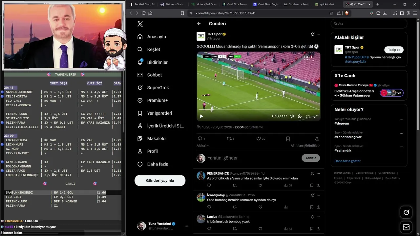Open SuperGrok from sidebar

click(153, 88)
